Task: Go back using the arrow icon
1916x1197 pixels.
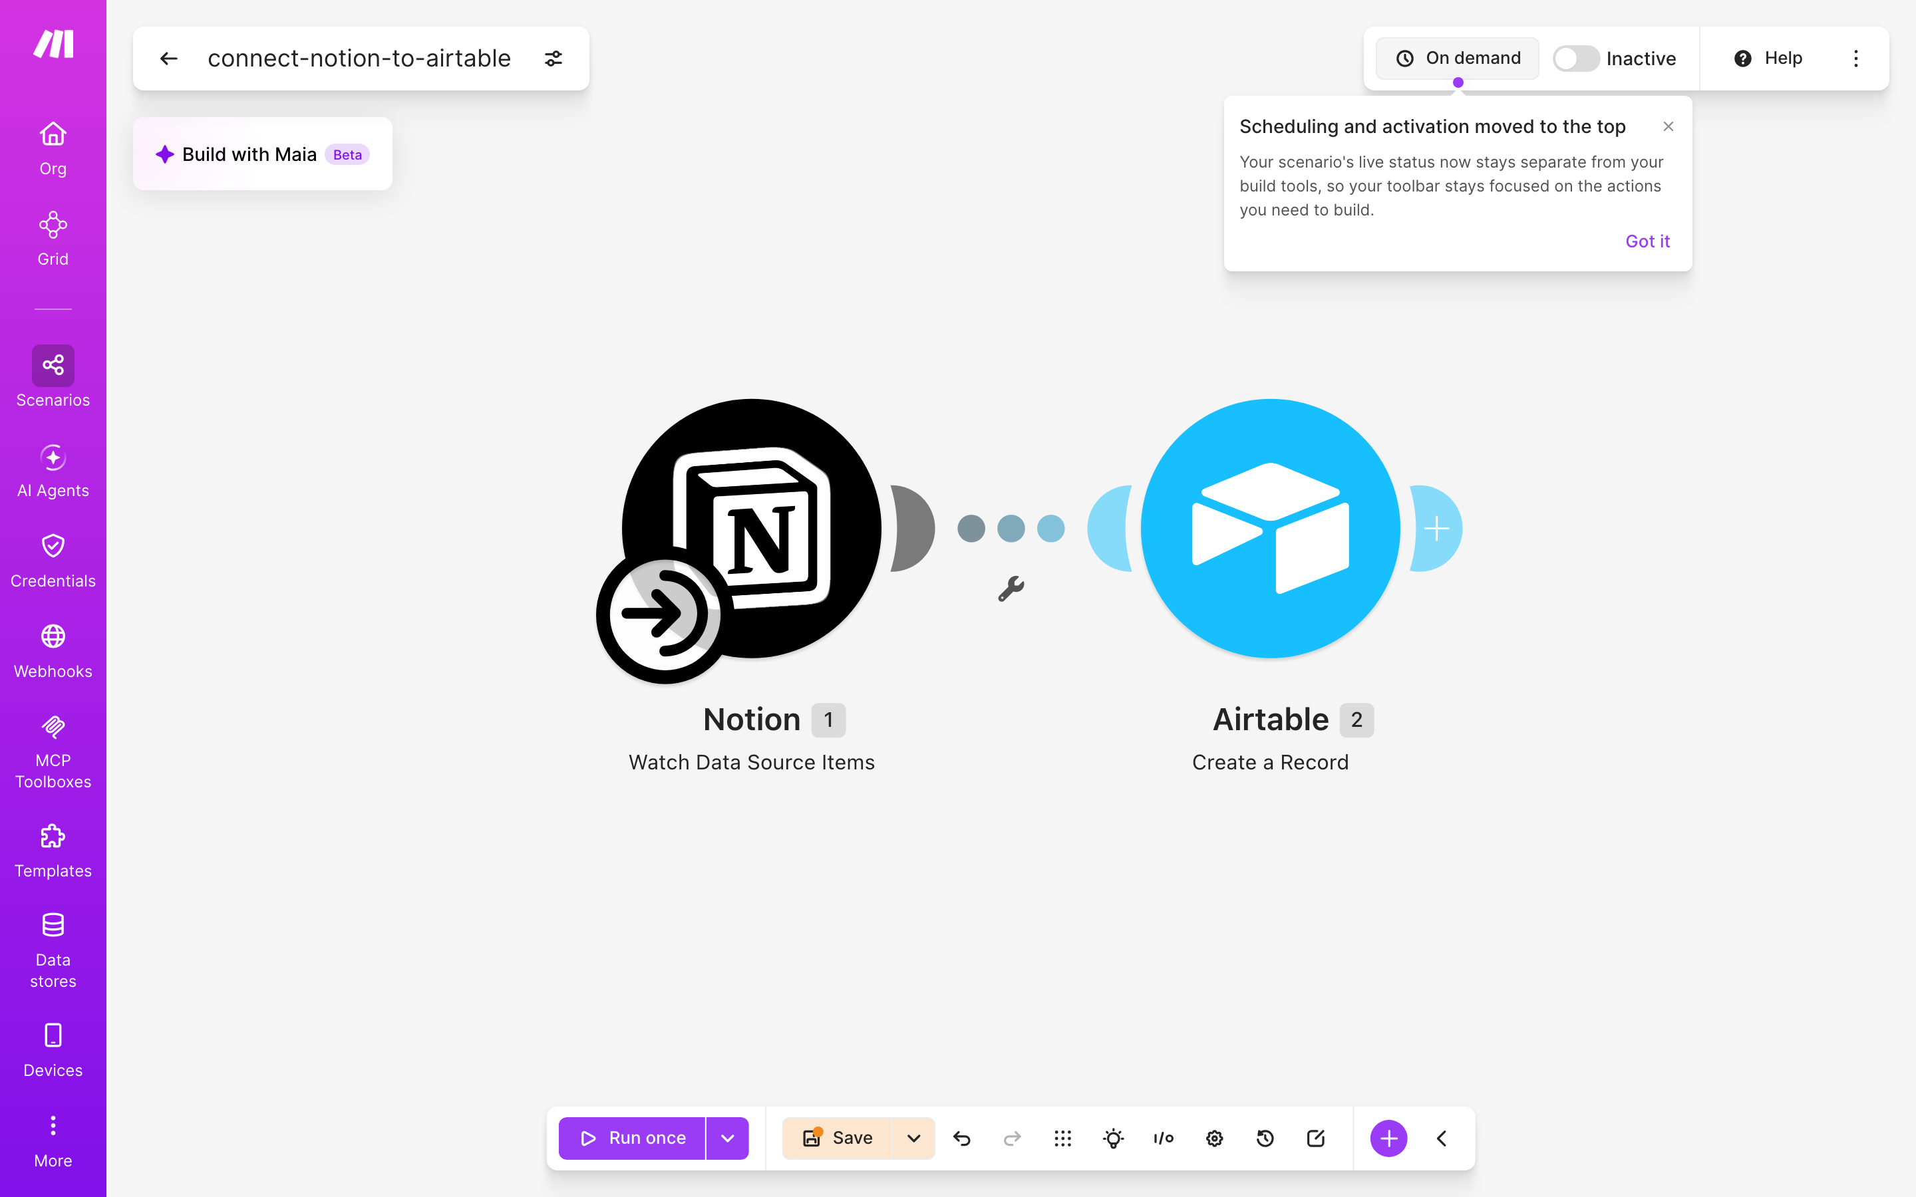Action: click(x=168, y=59)
